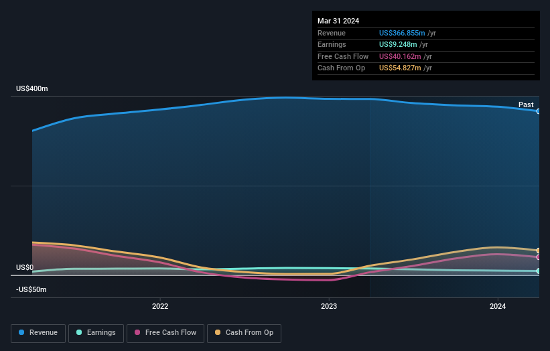Screen dimensions: 550x351
Task: Click the Past label on chart
Action: click(526, 104)
